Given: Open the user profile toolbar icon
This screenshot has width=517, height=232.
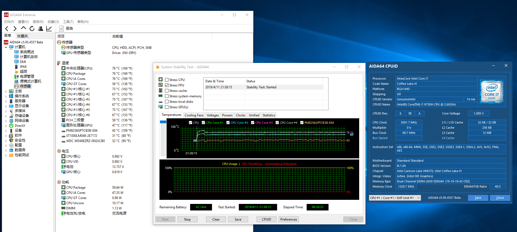Looking at the screenshot, I should click(x=40, y=28).
